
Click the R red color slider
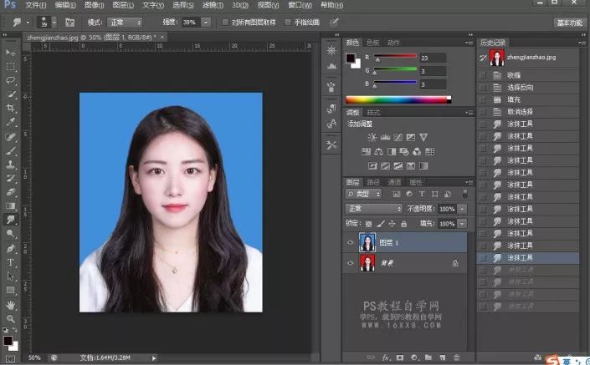pyautogui.click(x=395, y=57)
